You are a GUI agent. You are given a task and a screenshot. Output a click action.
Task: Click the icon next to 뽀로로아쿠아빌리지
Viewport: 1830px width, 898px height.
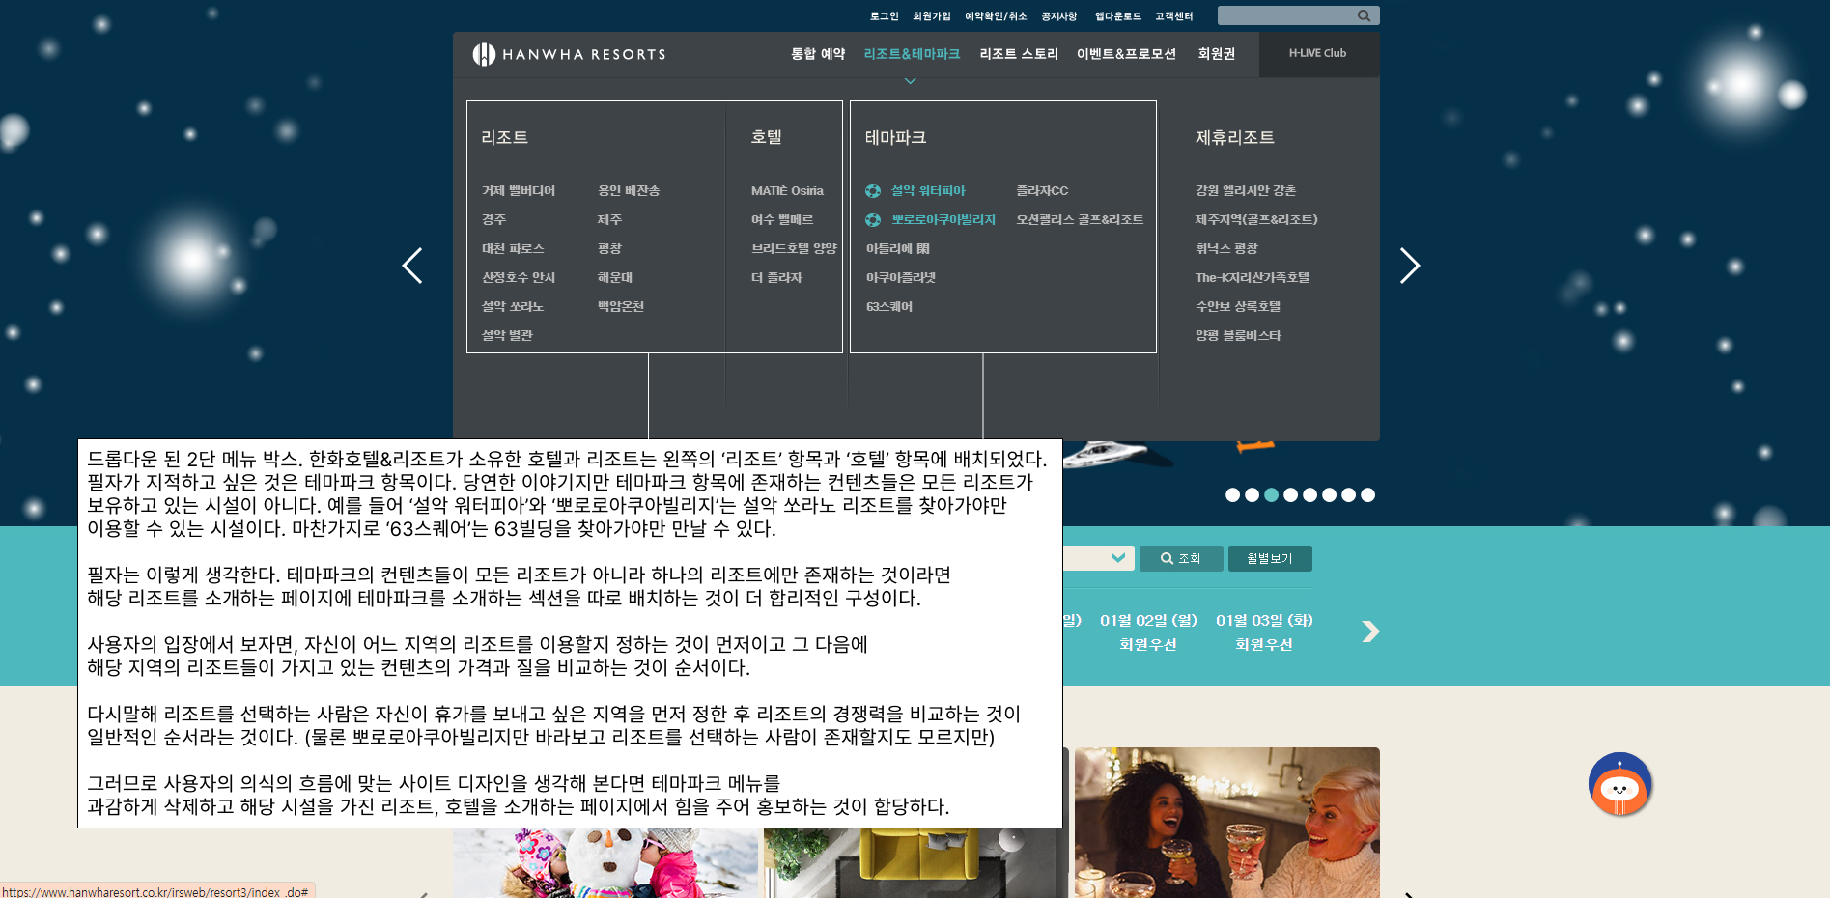click(x=873, y=219)
